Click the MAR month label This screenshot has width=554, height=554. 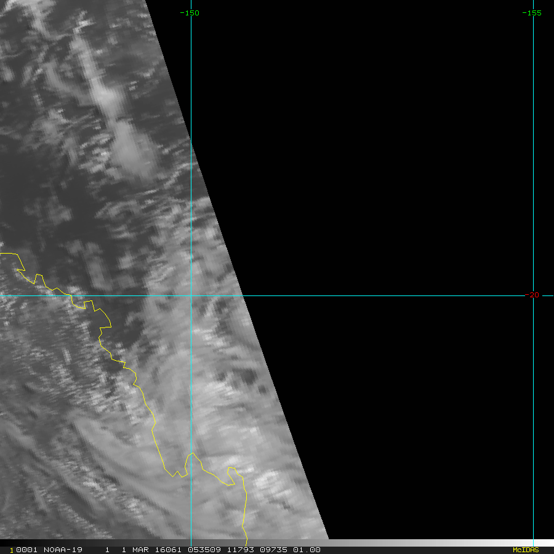(x=140, y=550)
